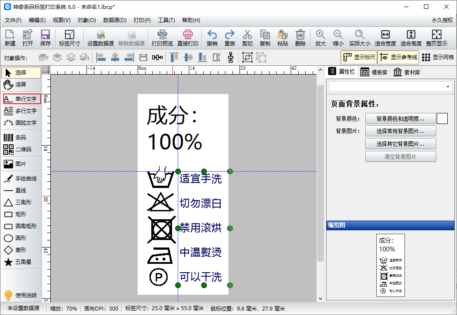This screenshot has height=315, width=457.
Task: Open the 数据源(D) menu
Action: [x=115, y=20]
